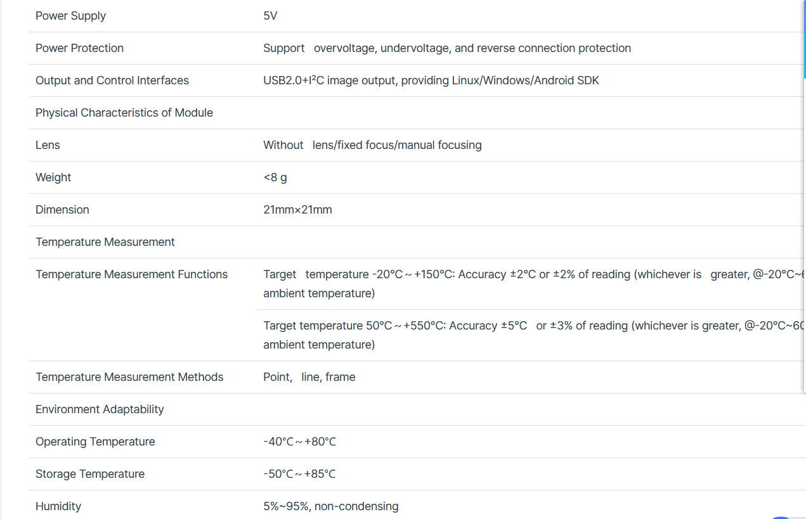Click the 'Output and Control Interfaces' label
This screenshot has height=519, width=806.
pos(112,80)
